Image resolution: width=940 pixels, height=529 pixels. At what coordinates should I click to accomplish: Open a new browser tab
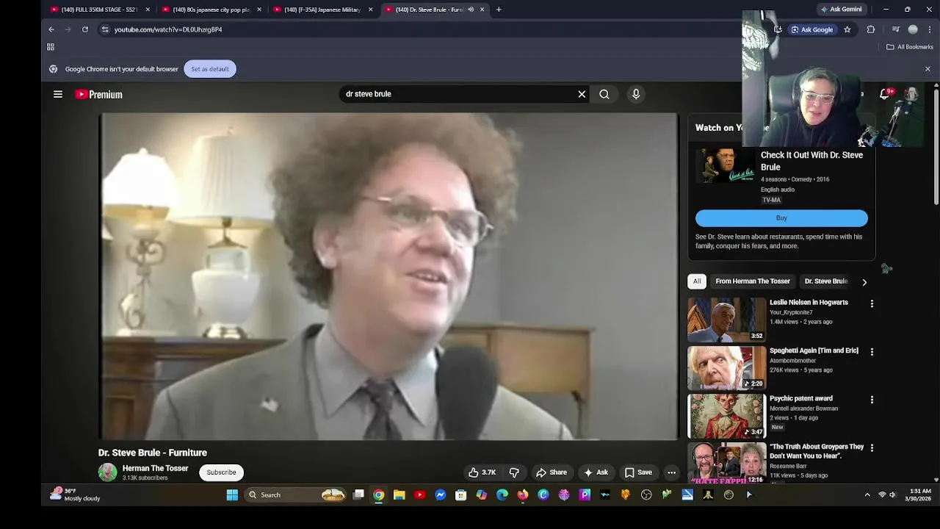(x=499, y=10)
